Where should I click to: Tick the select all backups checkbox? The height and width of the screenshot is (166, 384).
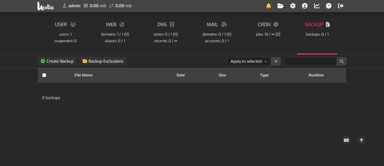click(44, 75)
